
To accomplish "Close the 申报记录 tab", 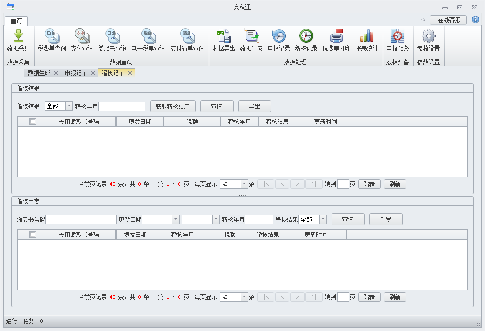I will [93, 73].
